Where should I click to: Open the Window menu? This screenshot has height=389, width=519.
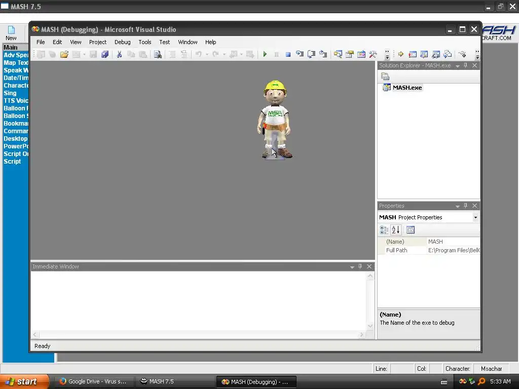pos(188,42)
